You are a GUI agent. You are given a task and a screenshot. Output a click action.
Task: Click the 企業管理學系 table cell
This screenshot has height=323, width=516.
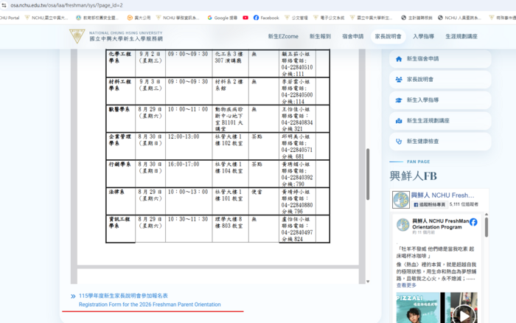(x=120, y=146)
